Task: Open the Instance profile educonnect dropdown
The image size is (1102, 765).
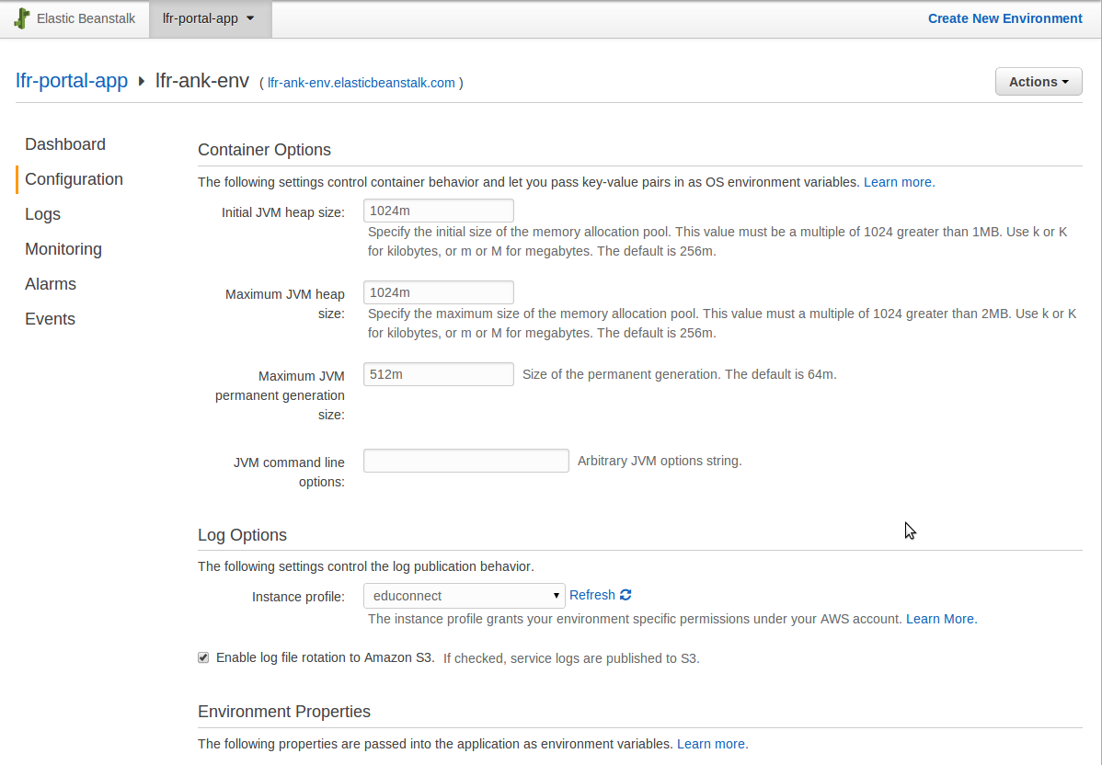Action: [x=464, y=596]
